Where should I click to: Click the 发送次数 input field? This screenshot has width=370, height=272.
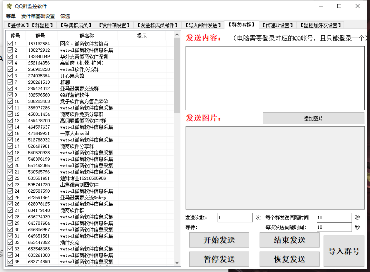pos(235,218)
